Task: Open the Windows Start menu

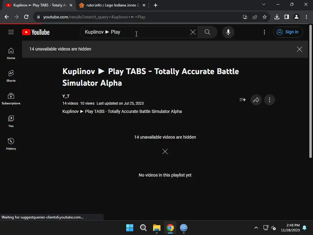Action: click(x=130, y=228)
